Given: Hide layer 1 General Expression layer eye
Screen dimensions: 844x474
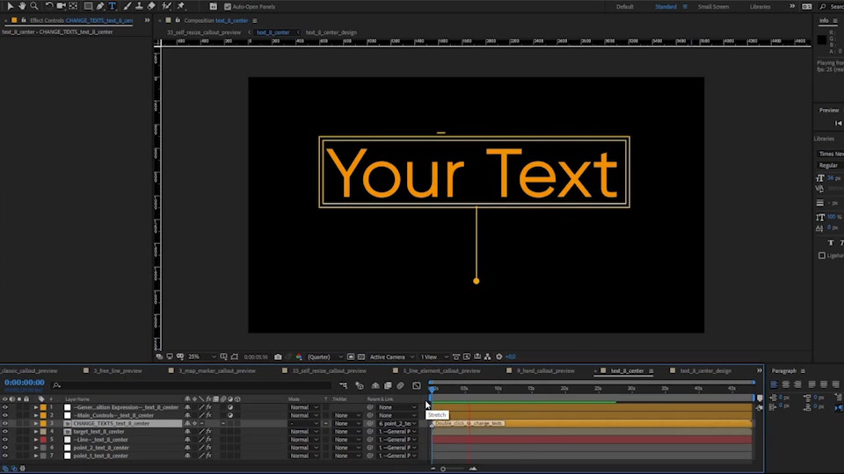Looking at the screenshot, I should [x=5, y=407].
